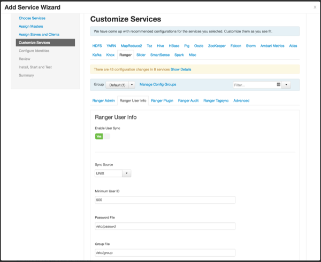
Task: Close the Add Service Wizard dialog
Action: tap(315, 7)
